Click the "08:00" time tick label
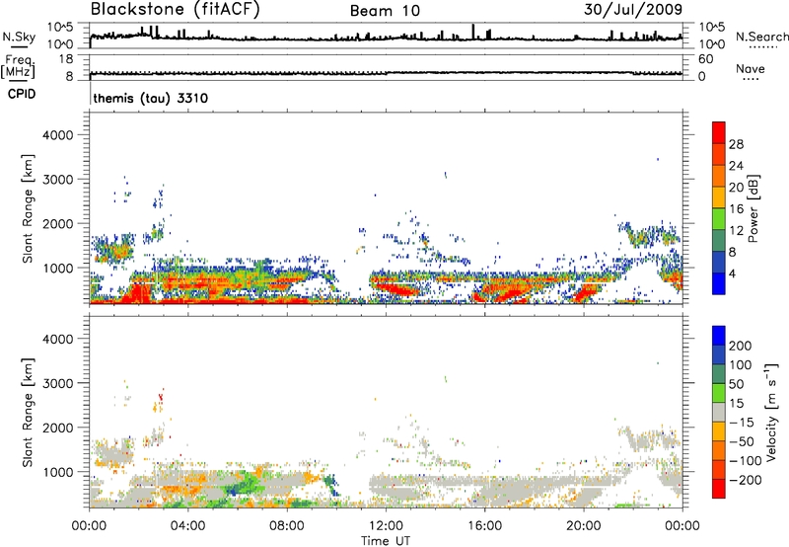This screenshot has height=547, width=789. tap(287, 526)
